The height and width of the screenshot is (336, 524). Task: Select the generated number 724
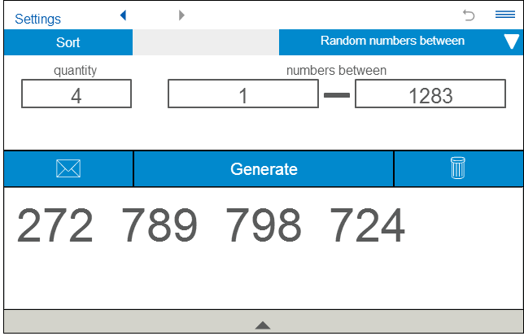367,226
